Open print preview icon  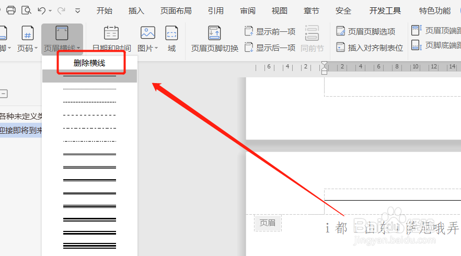click(26, 10)
